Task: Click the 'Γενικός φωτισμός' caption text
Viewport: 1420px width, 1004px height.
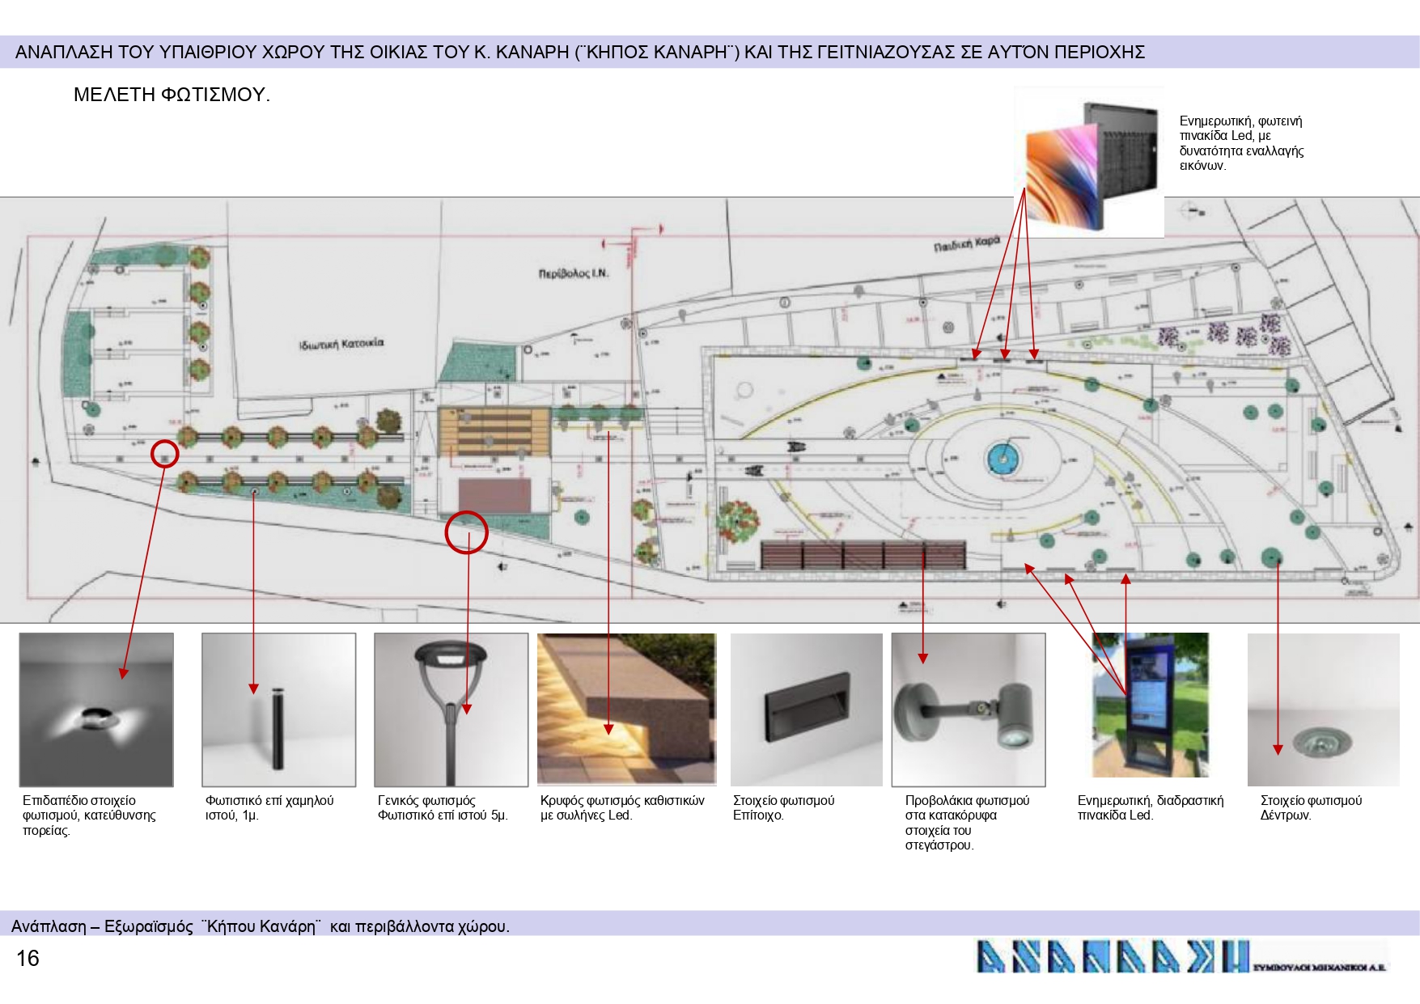Action: pos(426,800)
